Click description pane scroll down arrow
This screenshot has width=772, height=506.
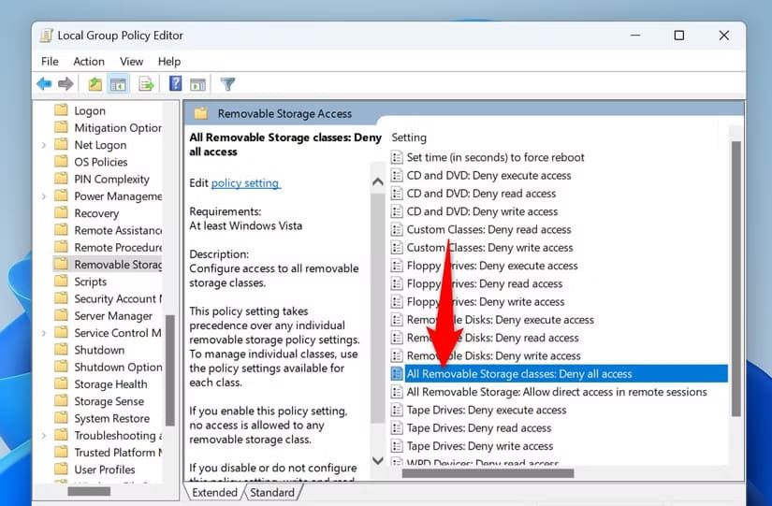tap(378, 461)
